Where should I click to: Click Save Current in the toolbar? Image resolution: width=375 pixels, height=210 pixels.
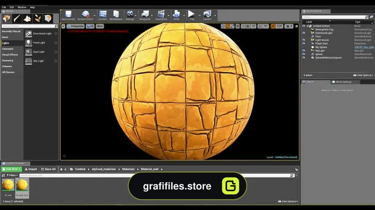68,16
